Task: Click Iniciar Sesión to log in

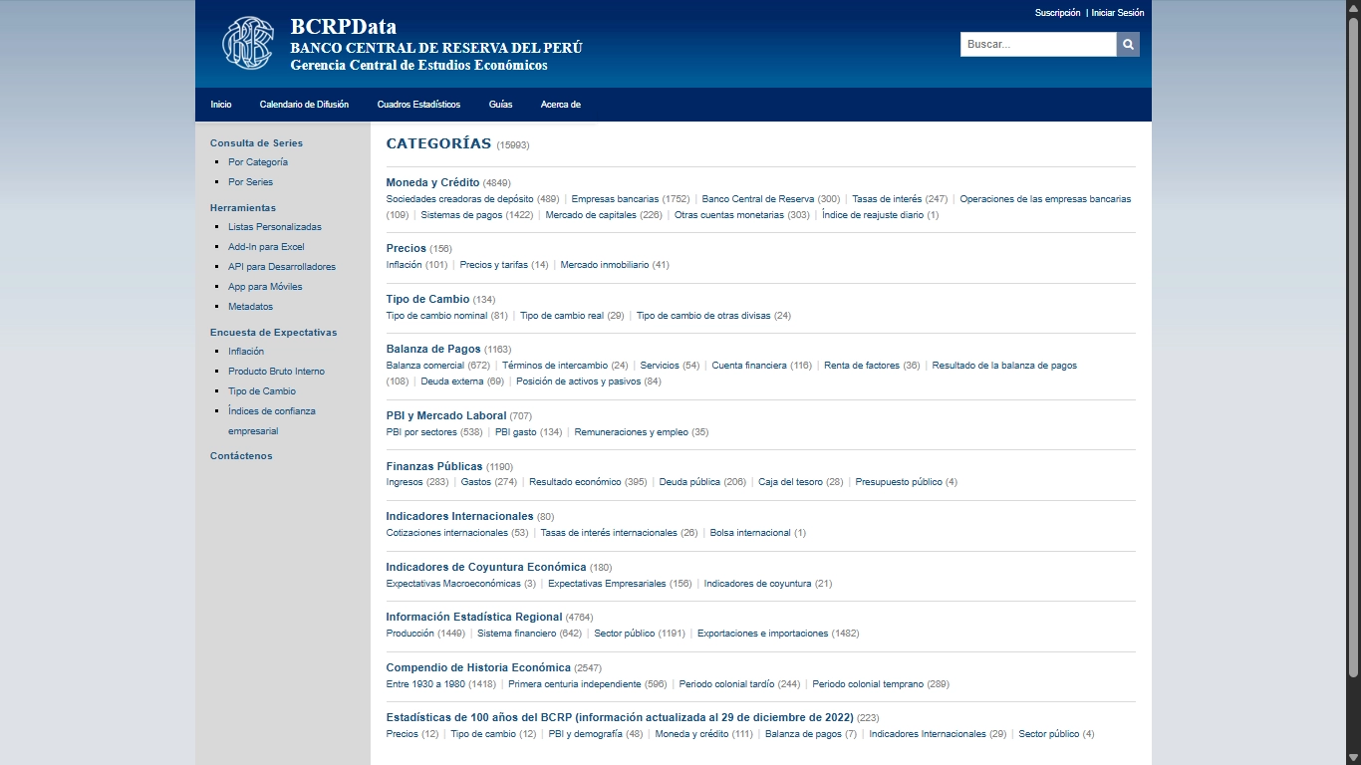Action: (1117, 13)
